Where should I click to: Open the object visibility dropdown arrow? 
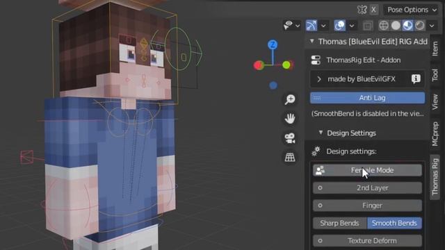pyautogui.click(x=298, y=26)
